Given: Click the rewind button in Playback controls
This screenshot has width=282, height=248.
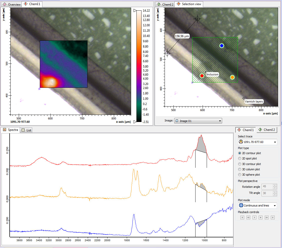Looking at the screenshot, I should pyautogui.click(x=248, y=217).
